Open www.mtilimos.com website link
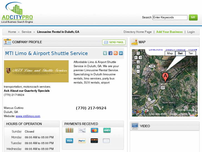 click(28, 116)
